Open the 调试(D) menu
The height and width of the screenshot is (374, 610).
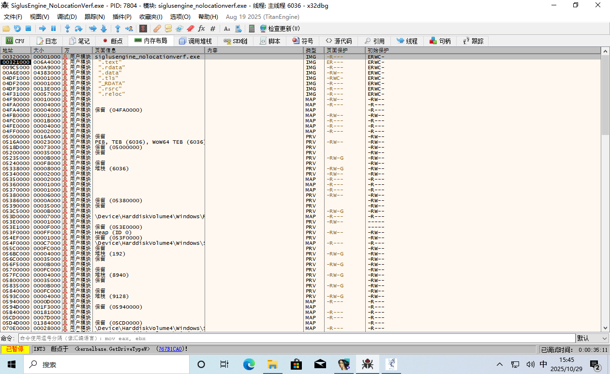[x=67, y=17]
